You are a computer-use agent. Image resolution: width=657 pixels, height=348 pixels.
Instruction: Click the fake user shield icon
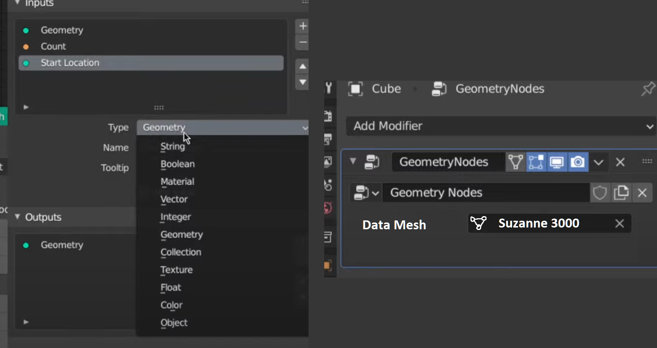tap(600, 193)
